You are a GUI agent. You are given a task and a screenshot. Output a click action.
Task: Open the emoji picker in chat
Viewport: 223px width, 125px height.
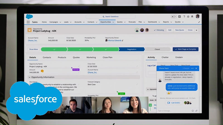[193, 111]
